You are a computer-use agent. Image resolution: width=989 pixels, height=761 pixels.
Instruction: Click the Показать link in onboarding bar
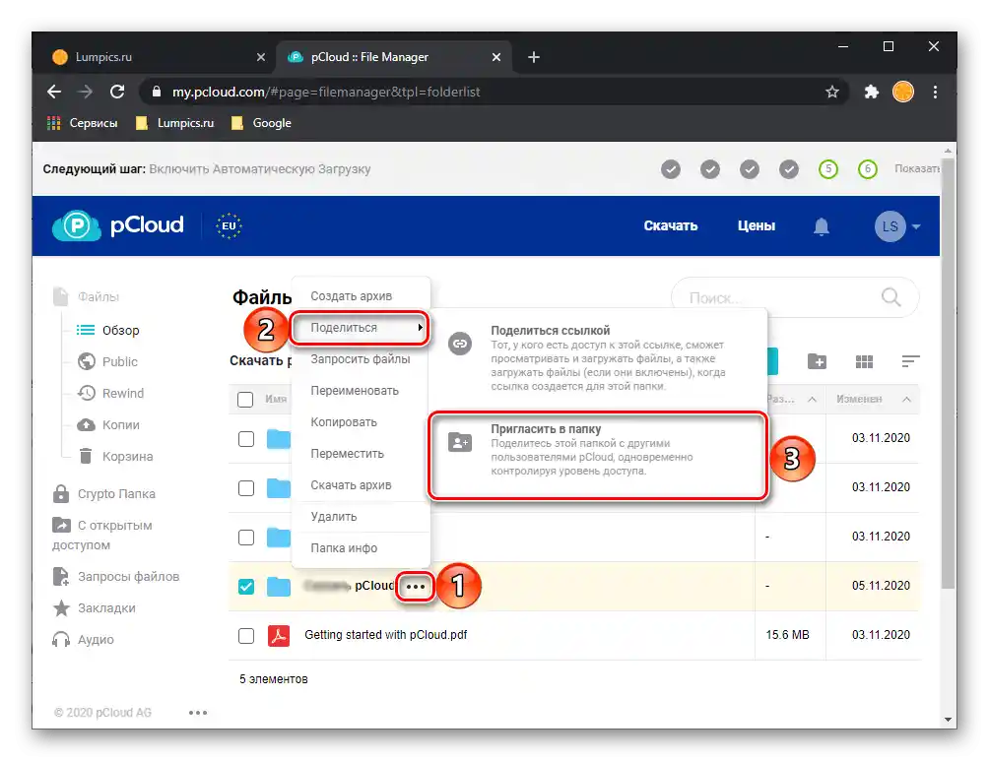(916, 169)
